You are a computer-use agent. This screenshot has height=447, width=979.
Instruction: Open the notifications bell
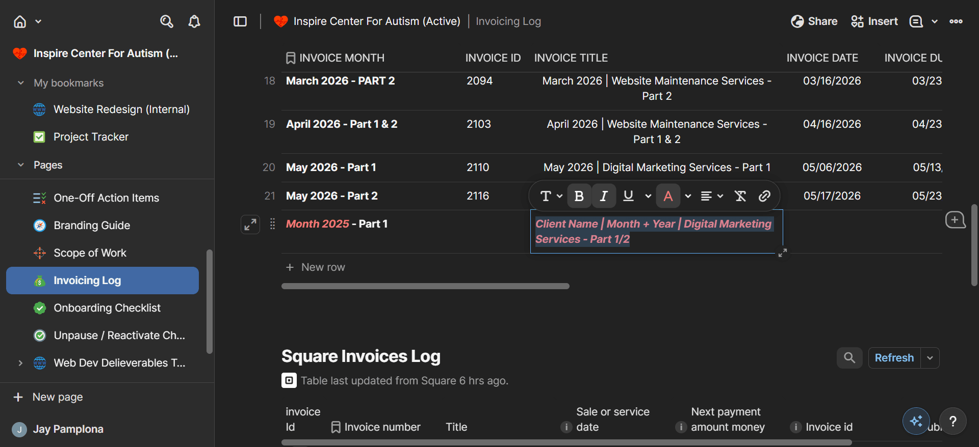194,21
